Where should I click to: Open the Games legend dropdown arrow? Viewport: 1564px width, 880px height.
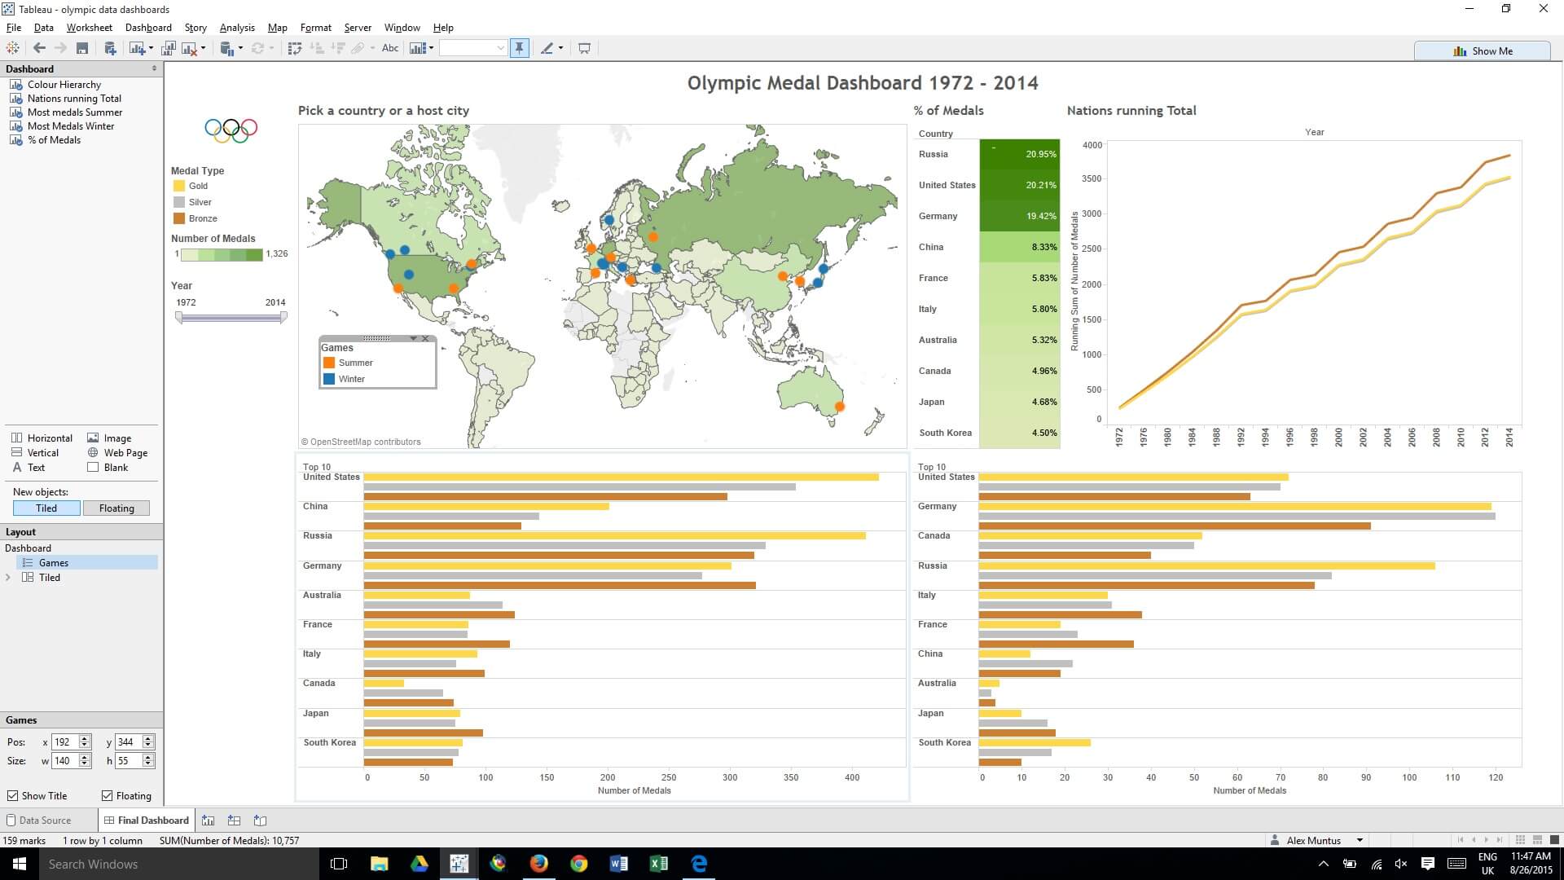pyautogui.click(x=413, y=339)
